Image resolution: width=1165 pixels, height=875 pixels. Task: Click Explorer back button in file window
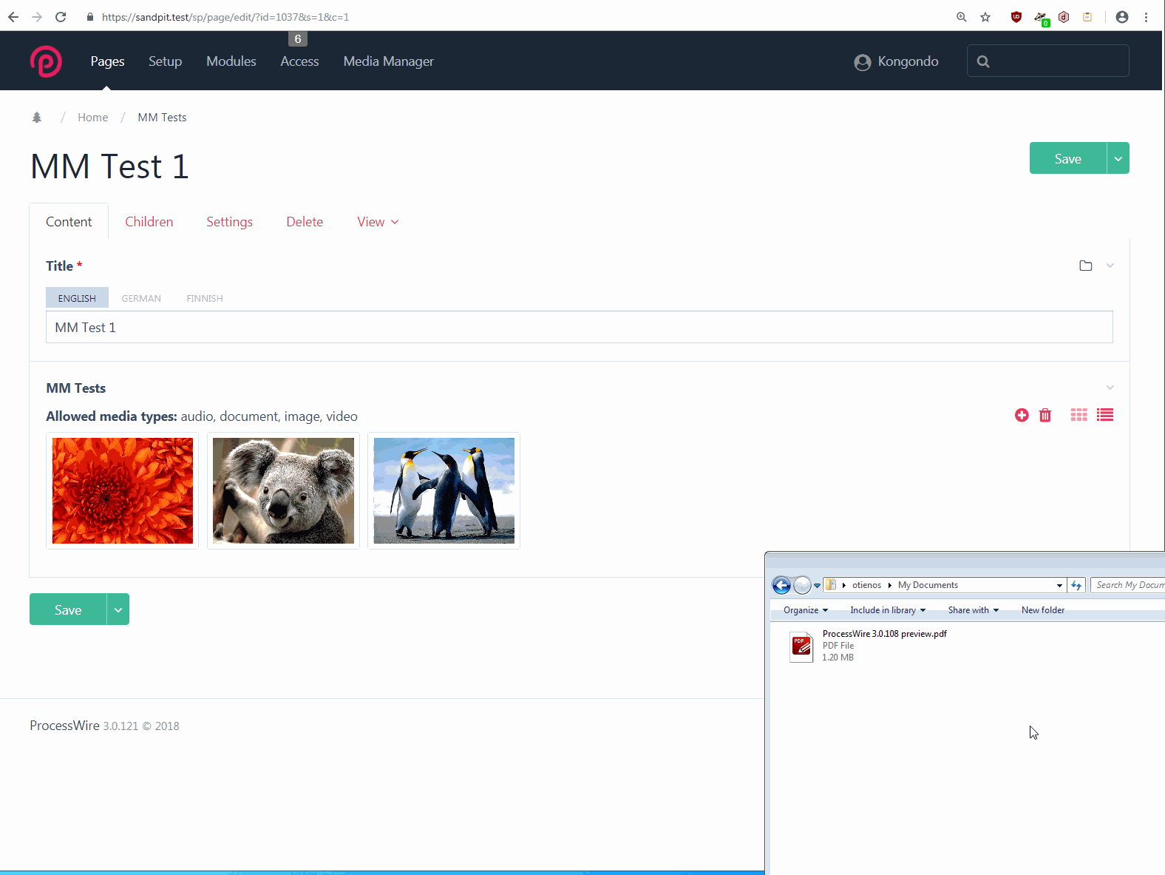point(781,585)
